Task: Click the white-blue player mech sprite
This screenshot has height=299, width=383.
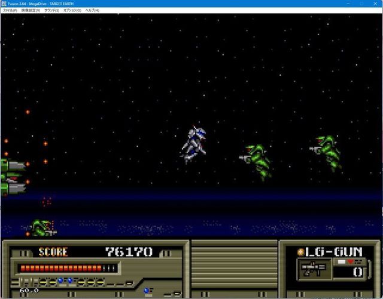Action: tap(194, 145)
